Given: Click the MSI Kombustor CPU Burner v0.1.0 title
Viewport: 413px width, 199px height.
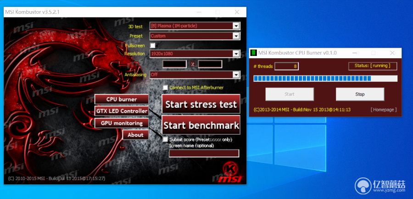Looking at the screenshot, I should (297, 53).
